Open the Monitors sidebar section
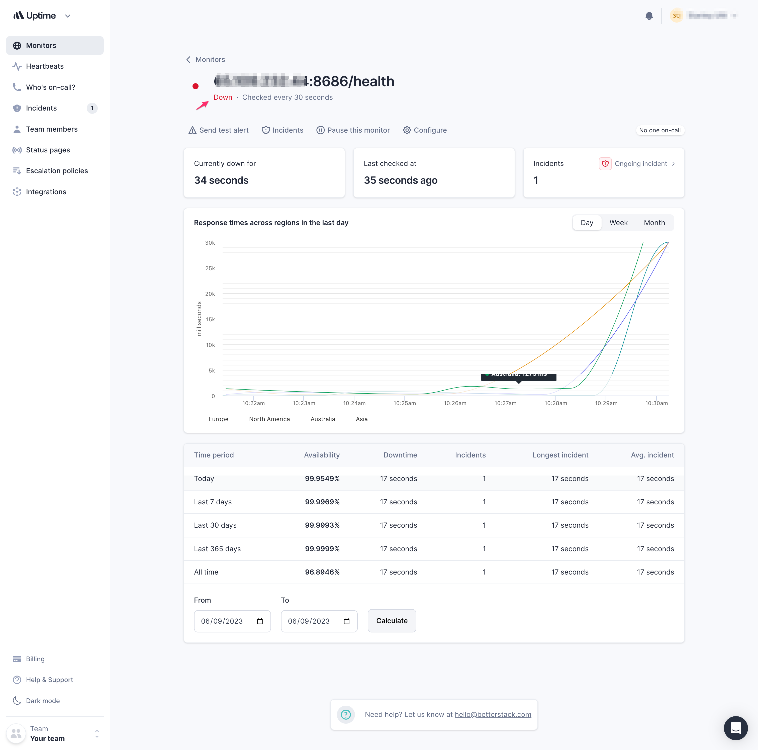This screenshot has width=758, height=750. 55,46
